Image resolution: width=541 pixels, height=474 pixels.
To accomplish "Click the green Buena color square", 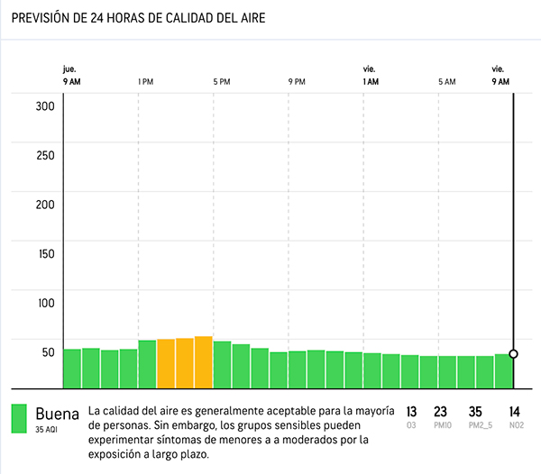I will point(19,418).
